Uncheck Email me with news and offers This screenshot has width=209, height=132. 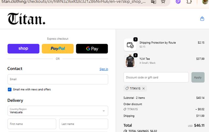[10, 89]
